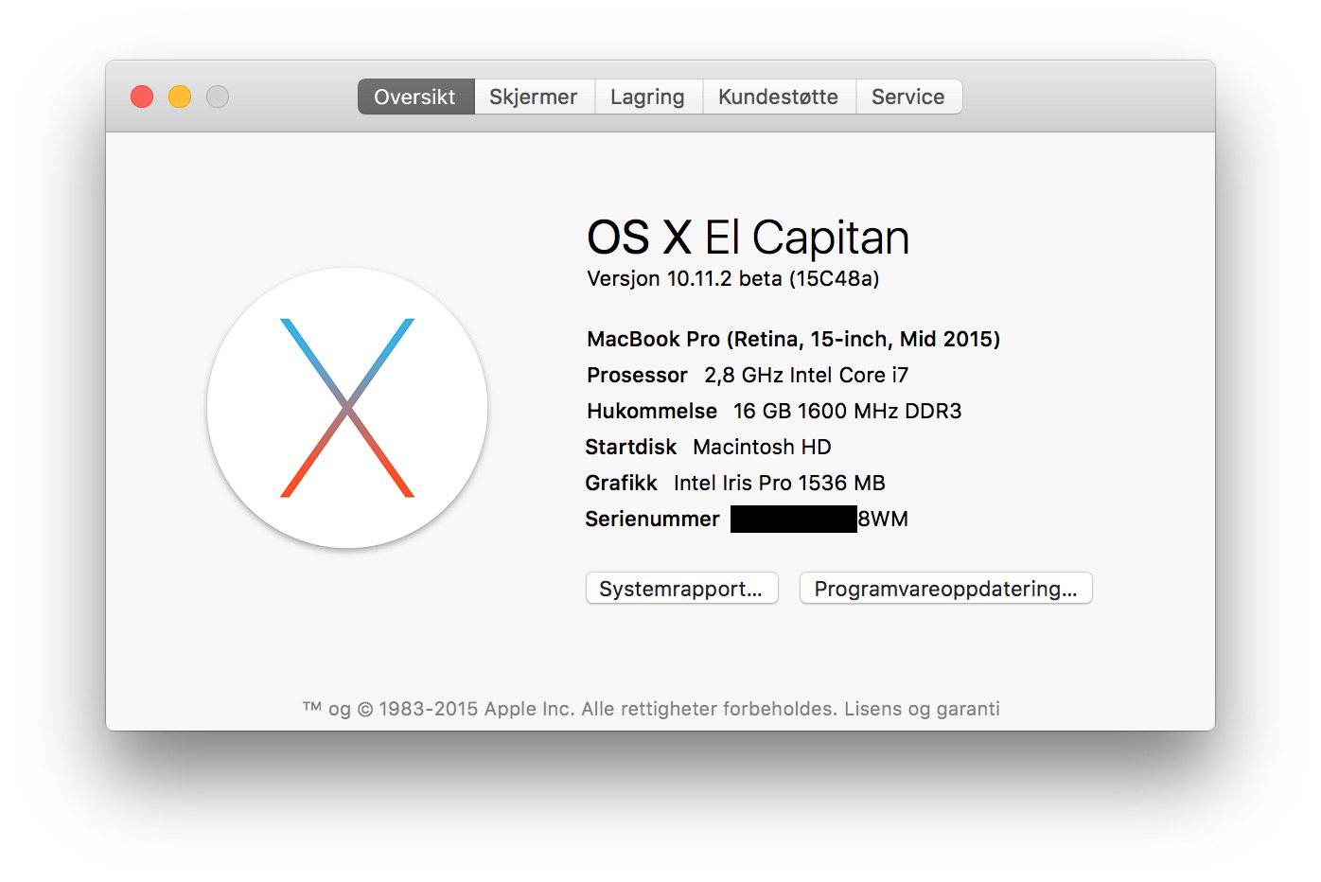The width and height of the screenshot is (1321, 882).
Task: Click the Apple copyright footer text
Action: tap(651, 709)
